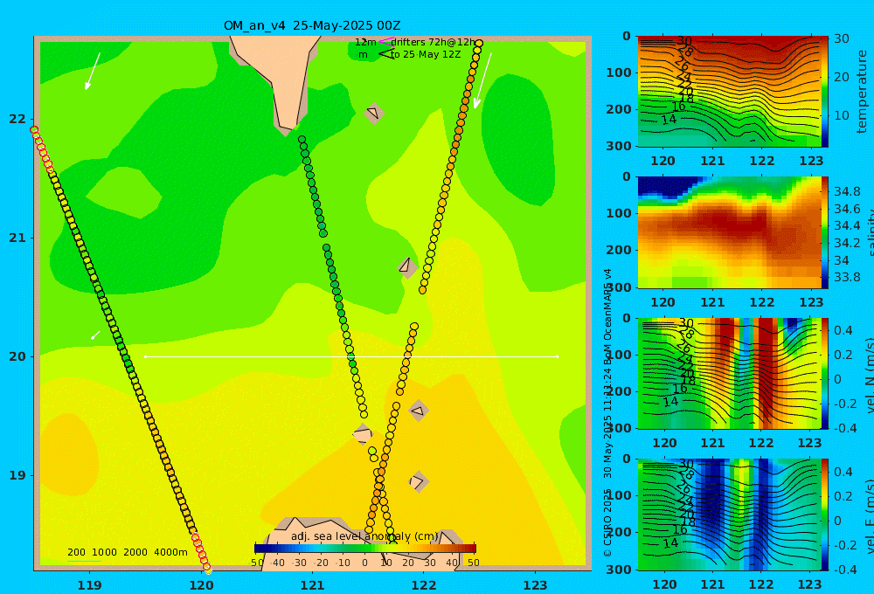Click the salinity section color bar
Viewport: 874px width, 594px height.
[825, 232]
